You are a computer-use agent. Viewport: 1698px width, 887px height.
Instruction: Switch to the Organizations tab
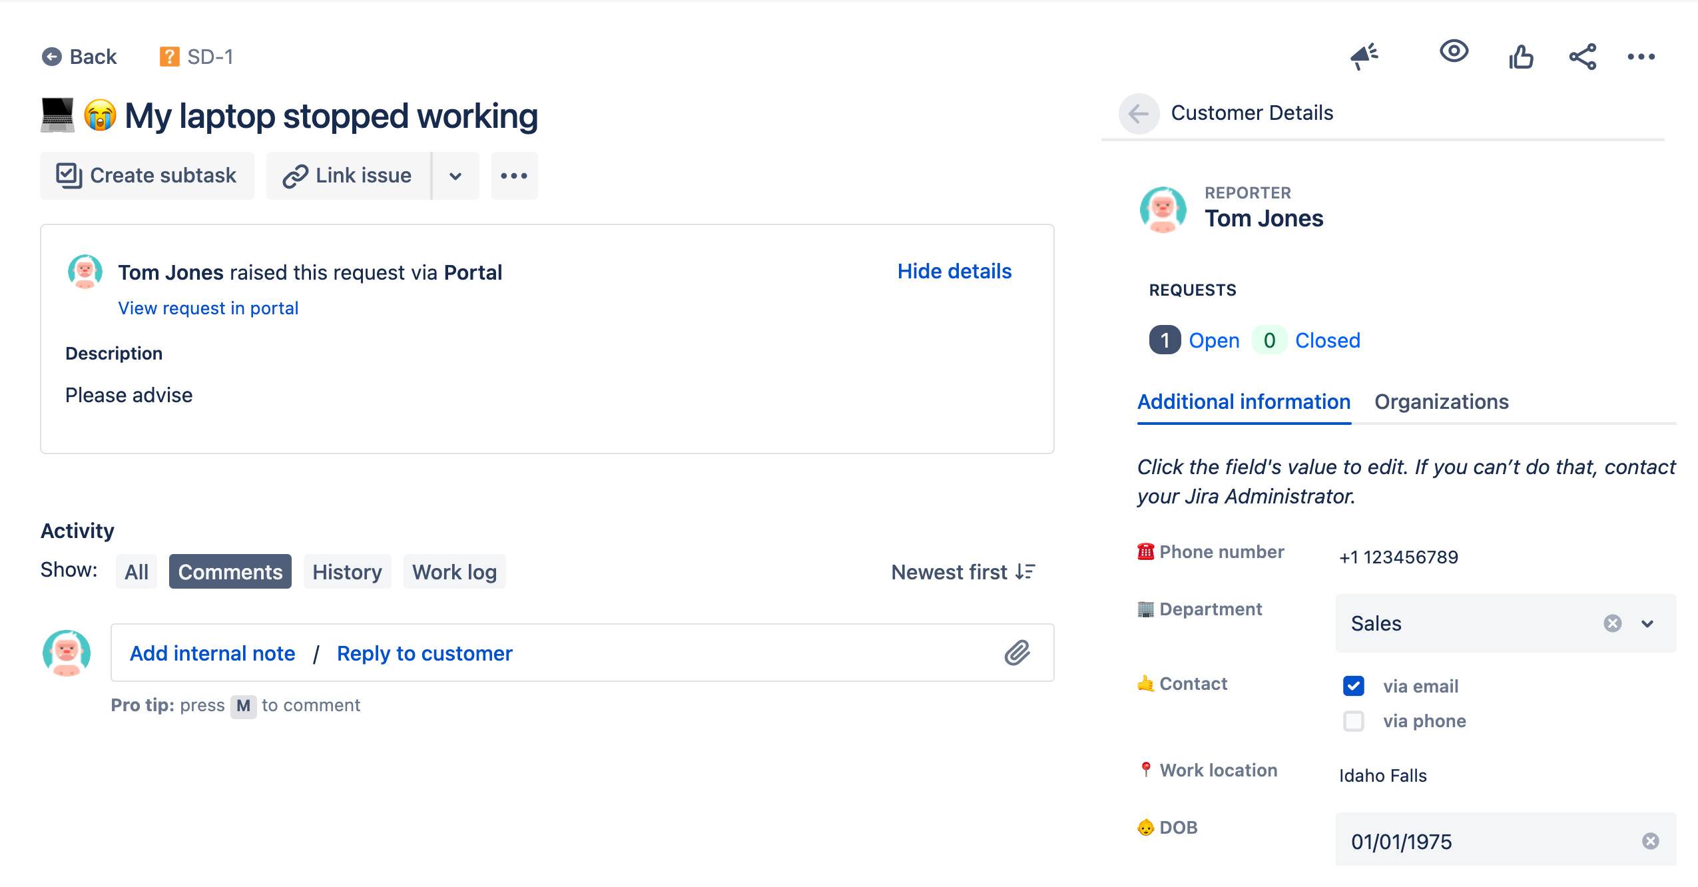(1441, 402)
